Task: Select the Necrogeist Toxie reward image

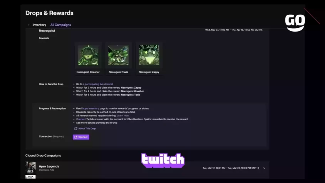Action: (x=118, y=55)
